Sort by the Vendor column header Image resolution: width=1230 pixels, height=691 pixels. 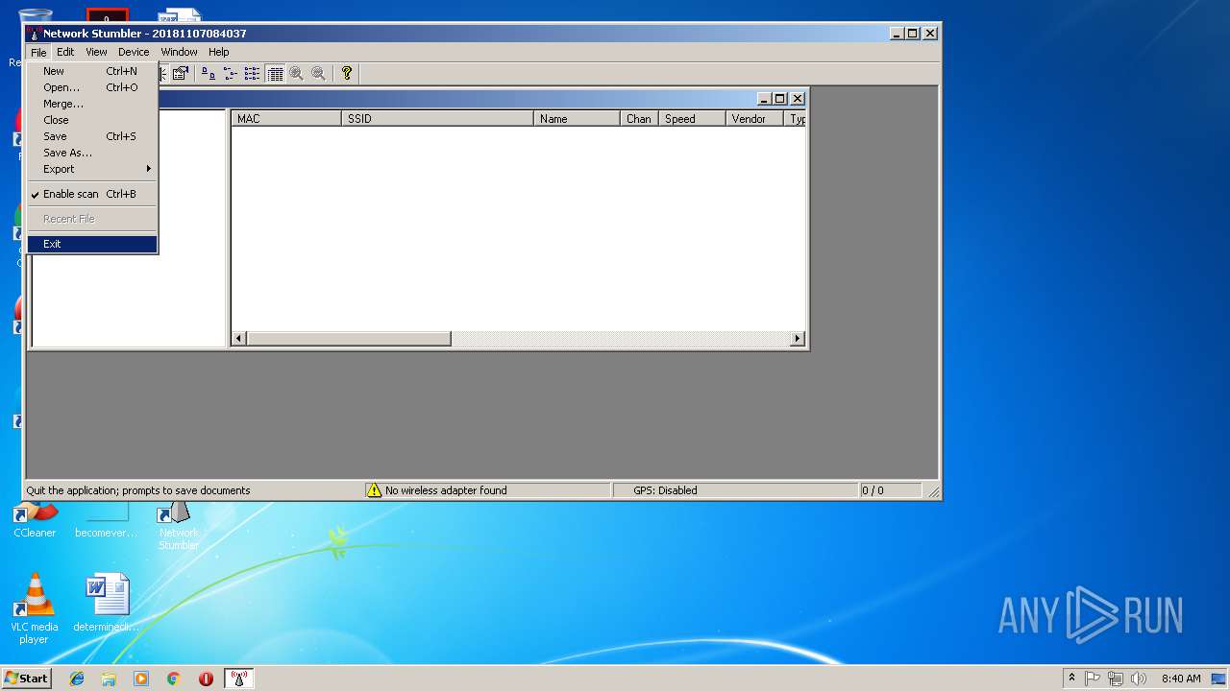click(754, 119)
